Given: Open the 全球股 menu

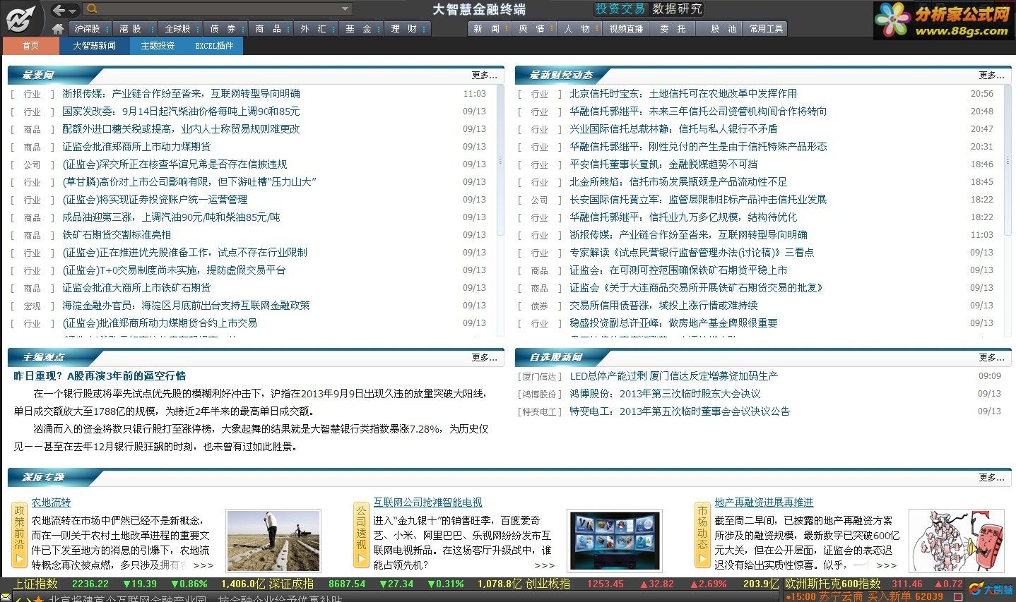Looking at the screenshot, I should 181,29.
